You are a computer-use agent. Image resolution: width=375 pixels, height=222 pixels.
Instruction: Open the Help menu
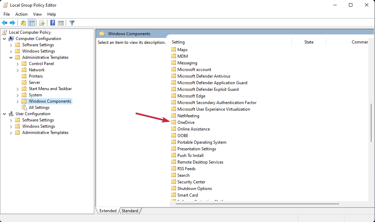coord(51,14)
